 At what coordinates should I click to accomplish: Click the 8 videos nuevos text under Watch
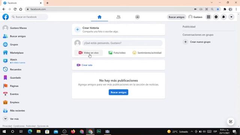point(18,63)
